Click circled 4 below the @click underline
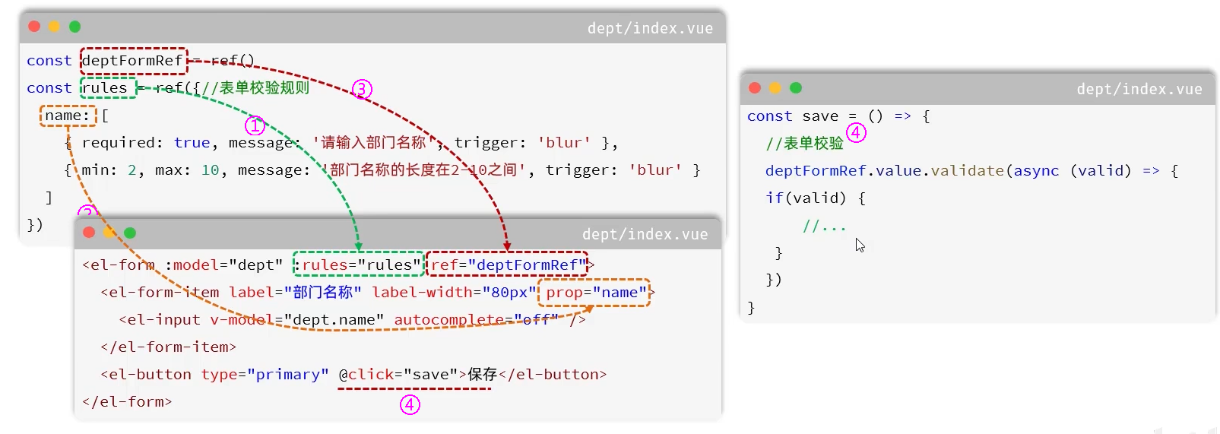Screen dimensions: 1220x434 pos(410,404)
